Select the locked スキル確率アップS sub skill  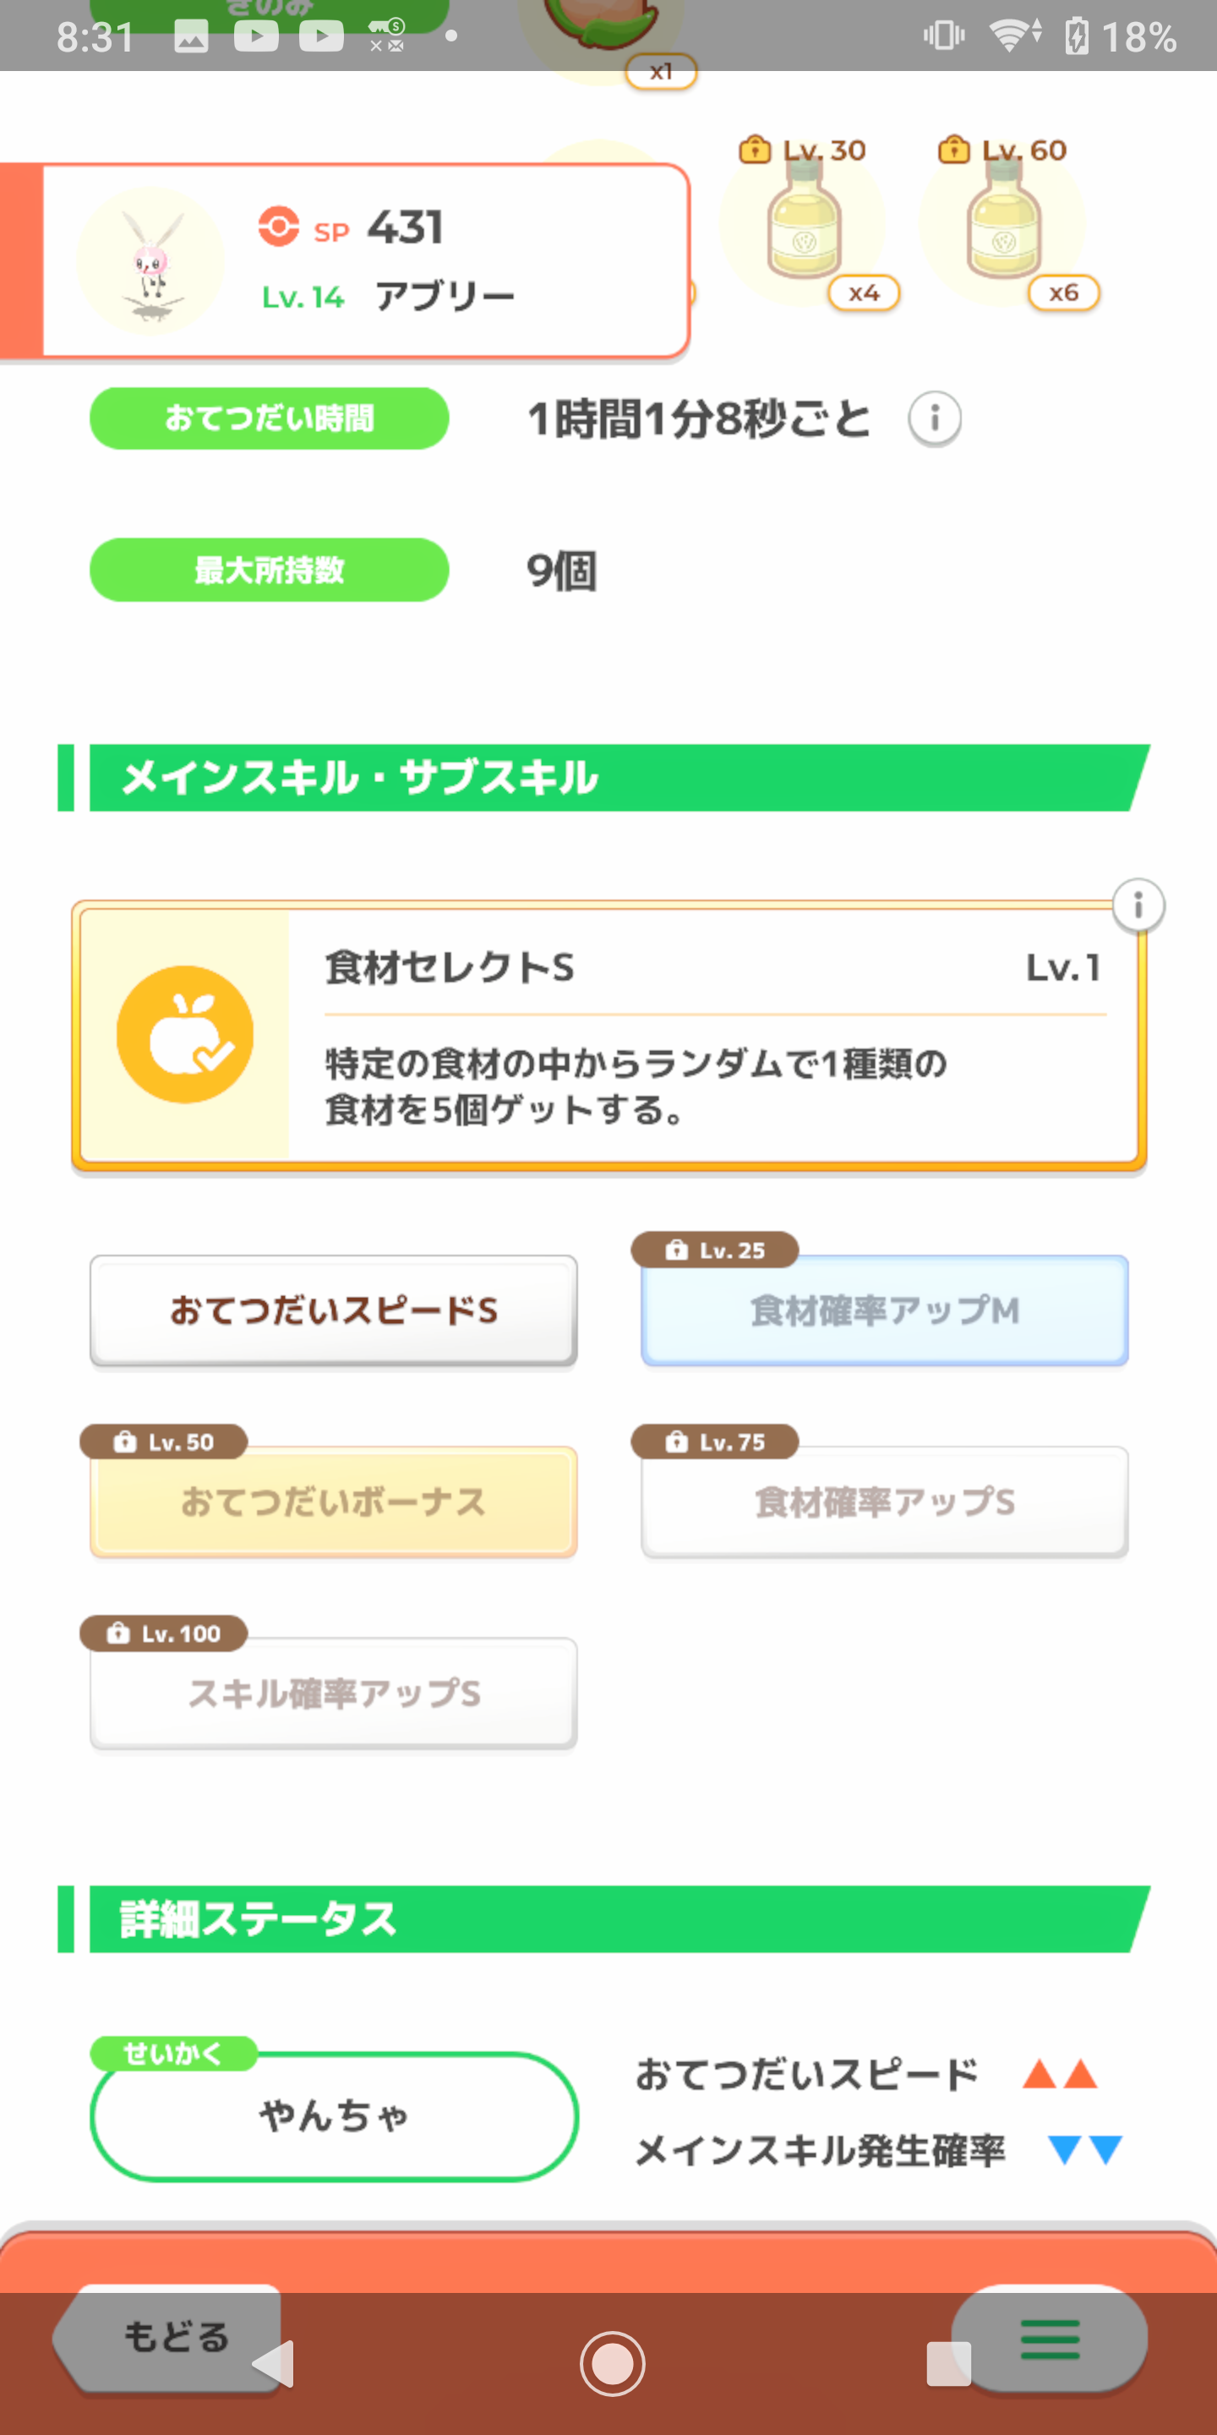coord(334,1693)
